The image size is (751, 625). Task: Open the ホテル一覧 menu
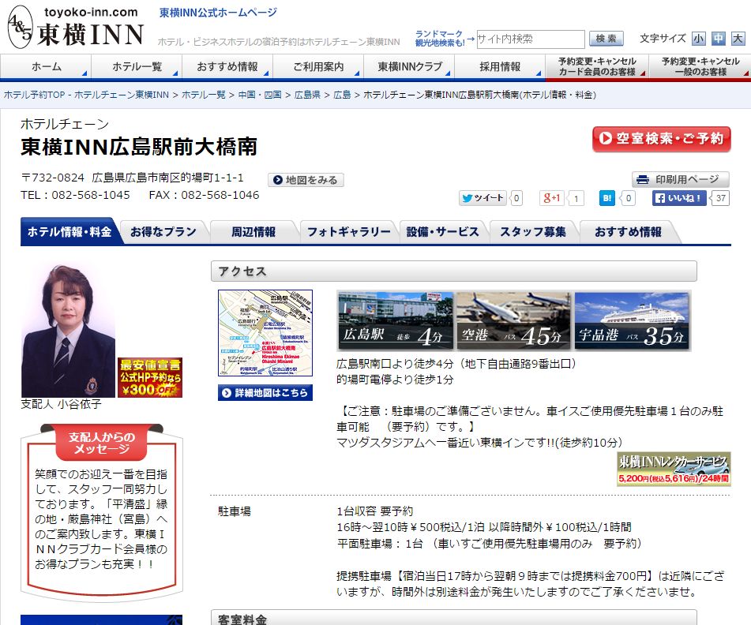pyautogui.click(x=137, y=66)
